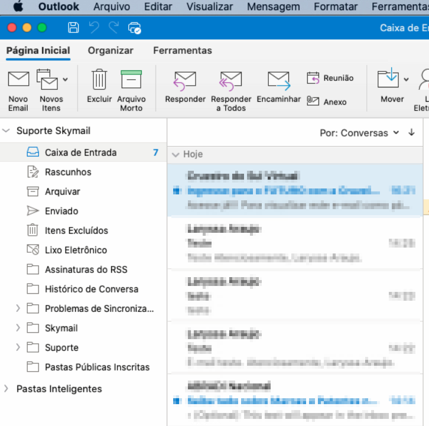Open Histórico de Conversa folder

(83, 289)
